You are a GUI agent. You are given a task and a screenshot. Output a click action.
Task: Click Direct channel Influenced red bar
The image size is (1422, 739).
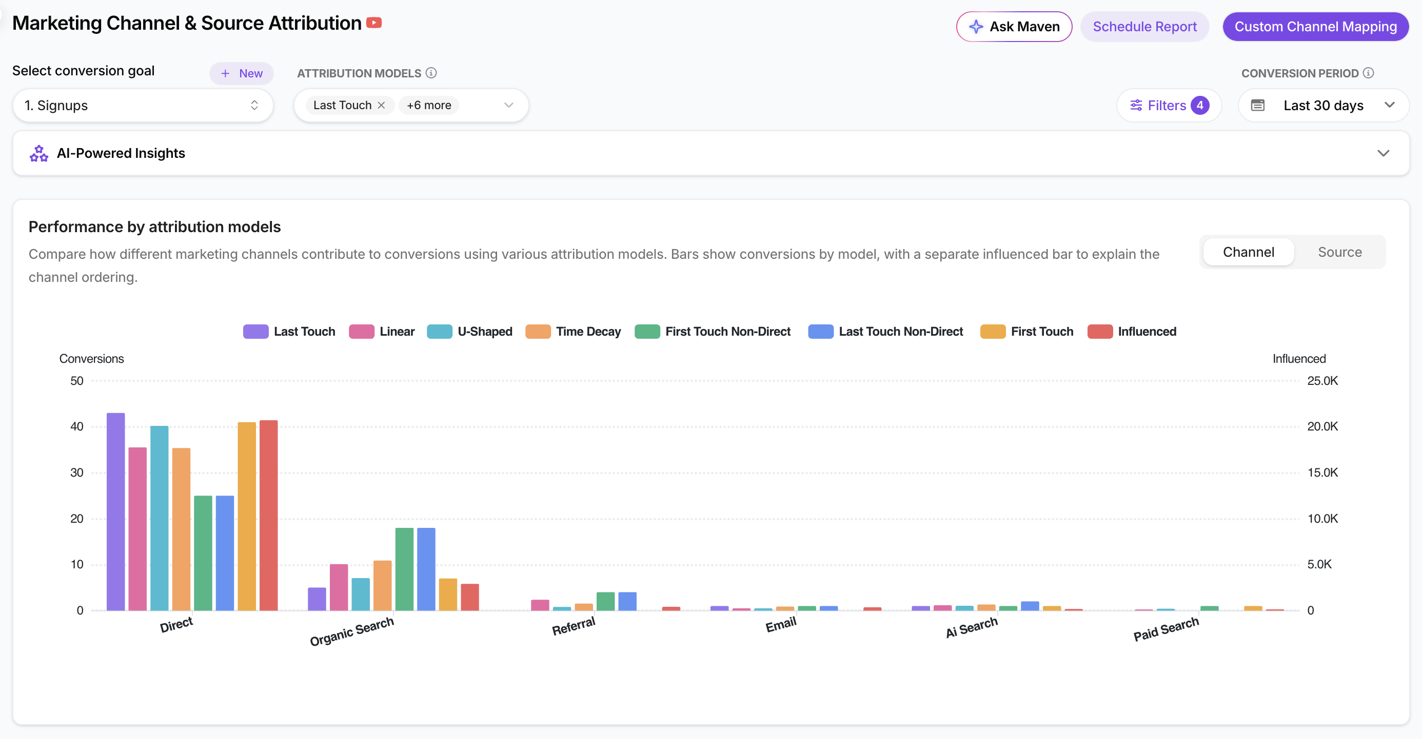click(x=268, y=515)
